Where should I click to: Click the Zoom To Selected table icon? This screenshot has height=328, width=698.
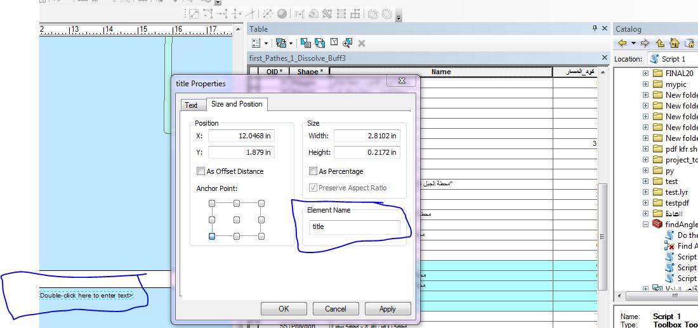click(348, 43)
